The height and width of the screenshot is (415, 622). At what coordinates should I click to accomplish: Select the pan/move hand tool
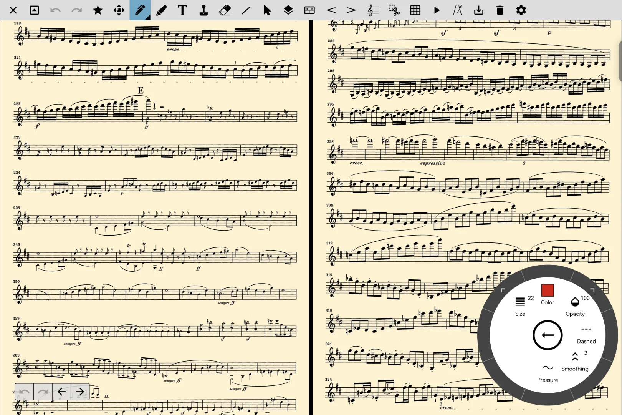point(119,10)
